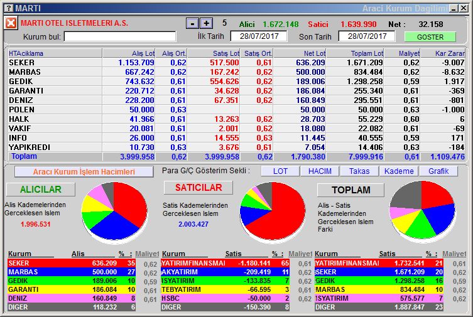Click the İlk Tarih date field
The width and height of the screenshot is (473, 317).
click(x=259, y=36)
